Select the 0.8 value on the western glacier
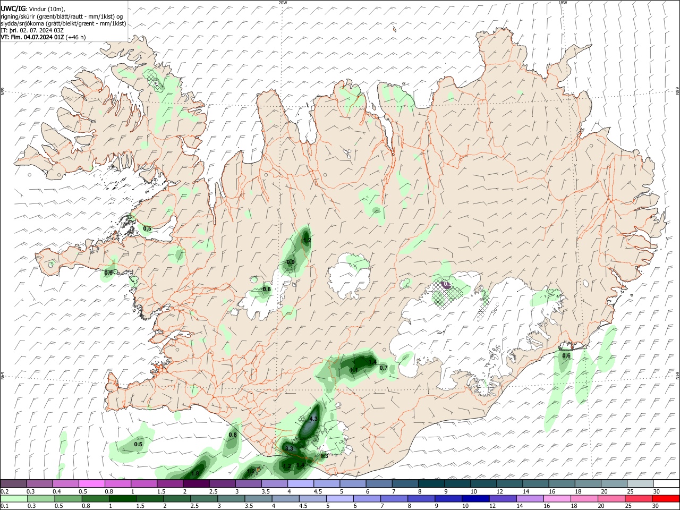This screenshot has height=510, width=680. (x=267, y=289)
